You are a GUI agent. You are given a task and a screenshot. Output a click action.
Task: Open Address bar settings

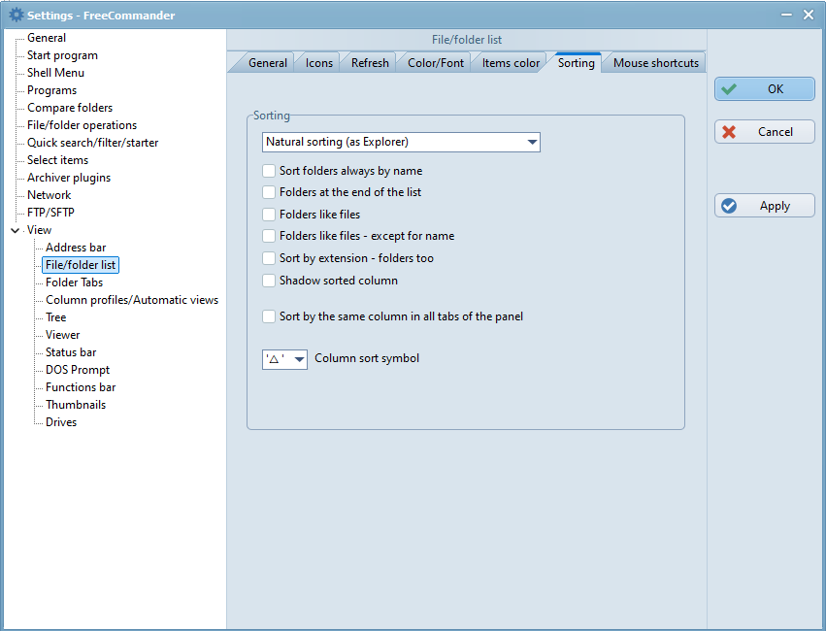pyautogui.click(x=76, y=247)
